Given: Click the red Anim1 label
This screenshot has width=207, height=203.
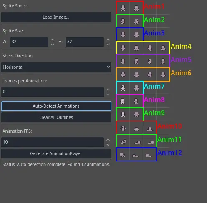Looking at the screenshot, I should pyautogui.click(x=154, y=6).
